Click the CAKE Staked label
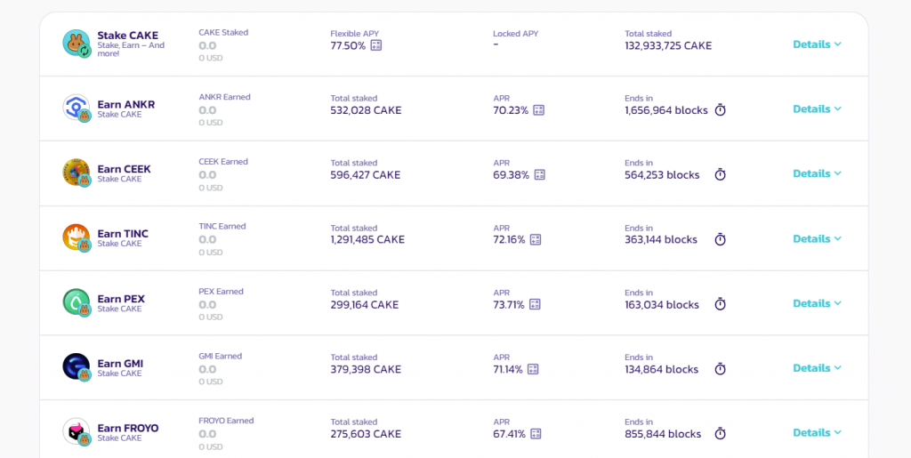 click(x=223, y=33)
